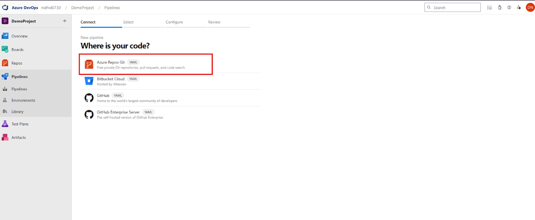Click YAML badge next to Bitbucket Cloud
Viewport: 535px width, 220px height.
point(133,79)
